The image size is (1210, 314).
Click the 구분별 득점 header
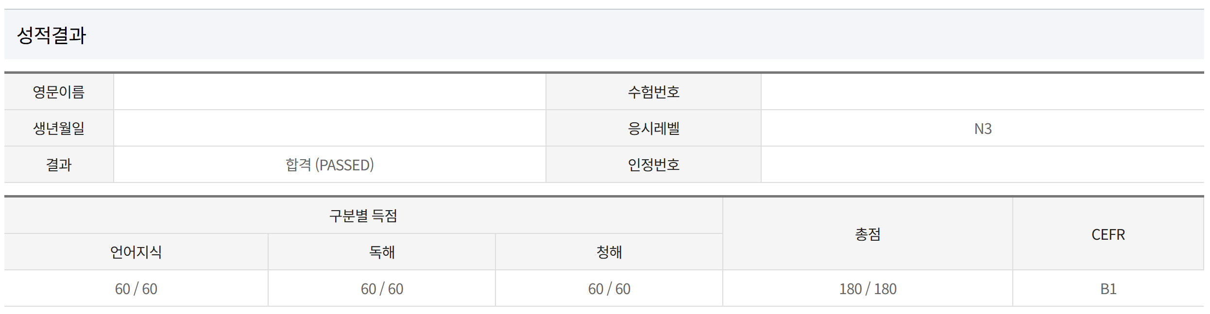[363, 215]
